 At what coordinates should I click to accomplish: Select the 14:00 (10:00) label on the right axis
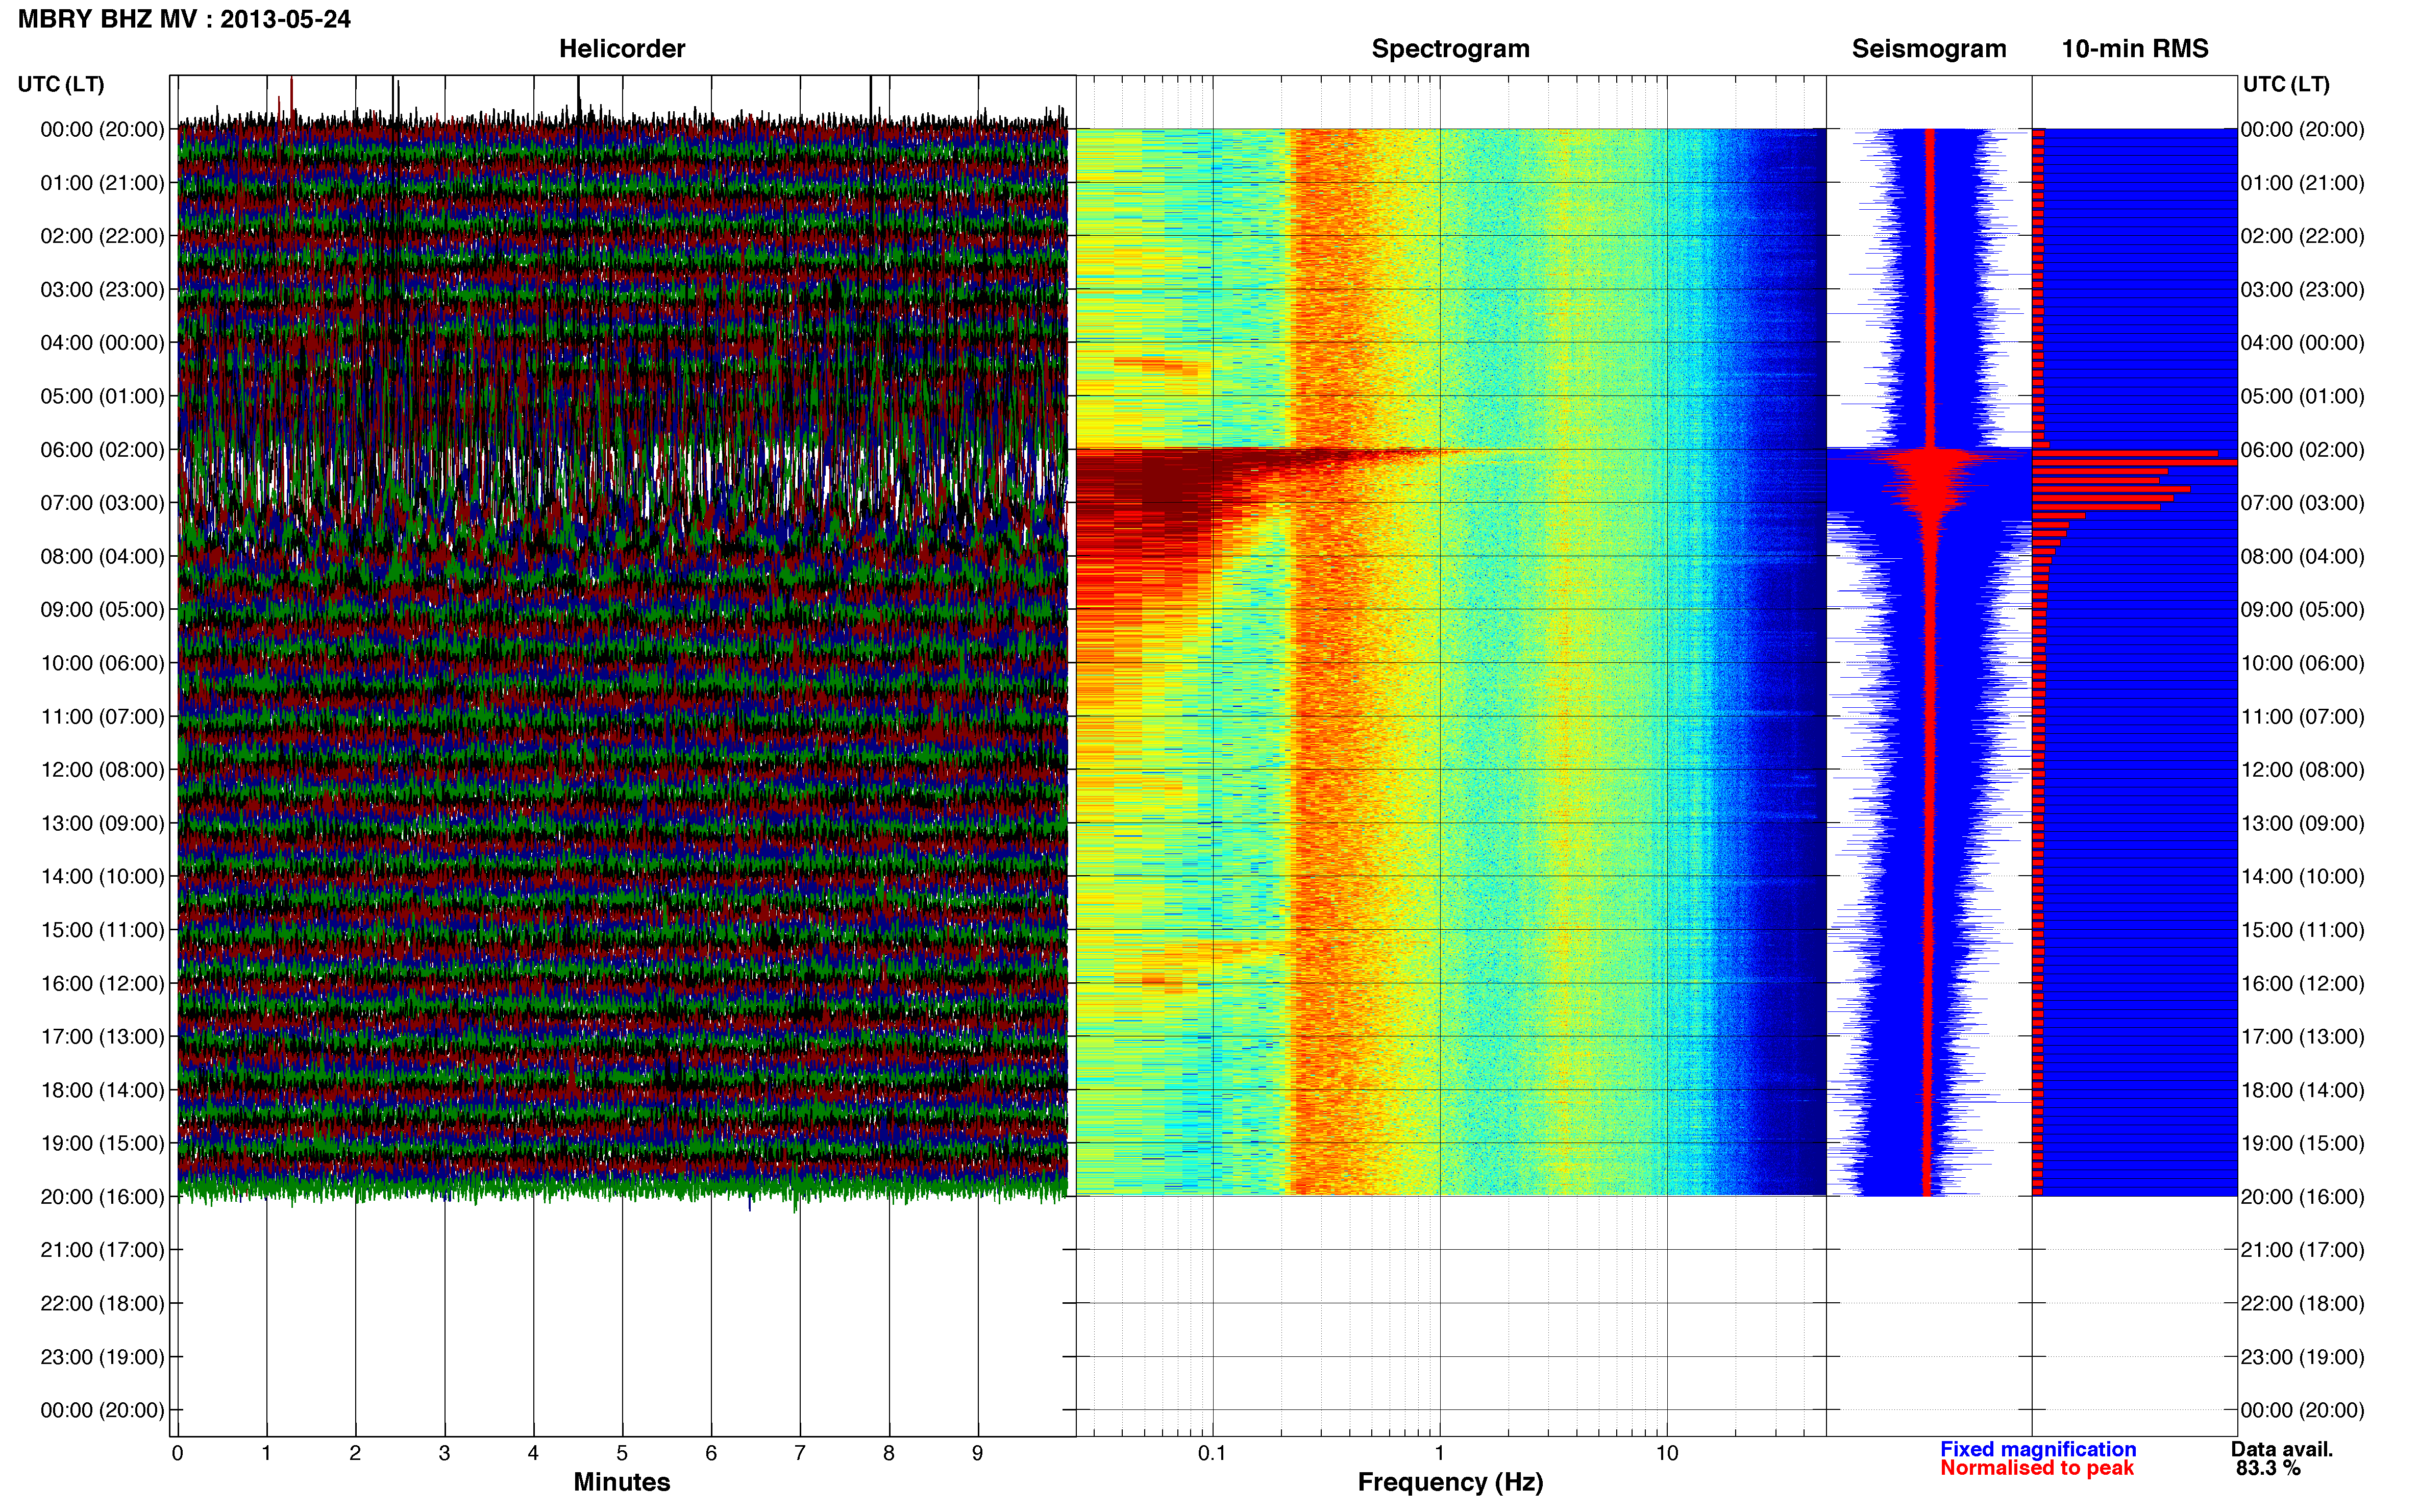(2302, 876)
